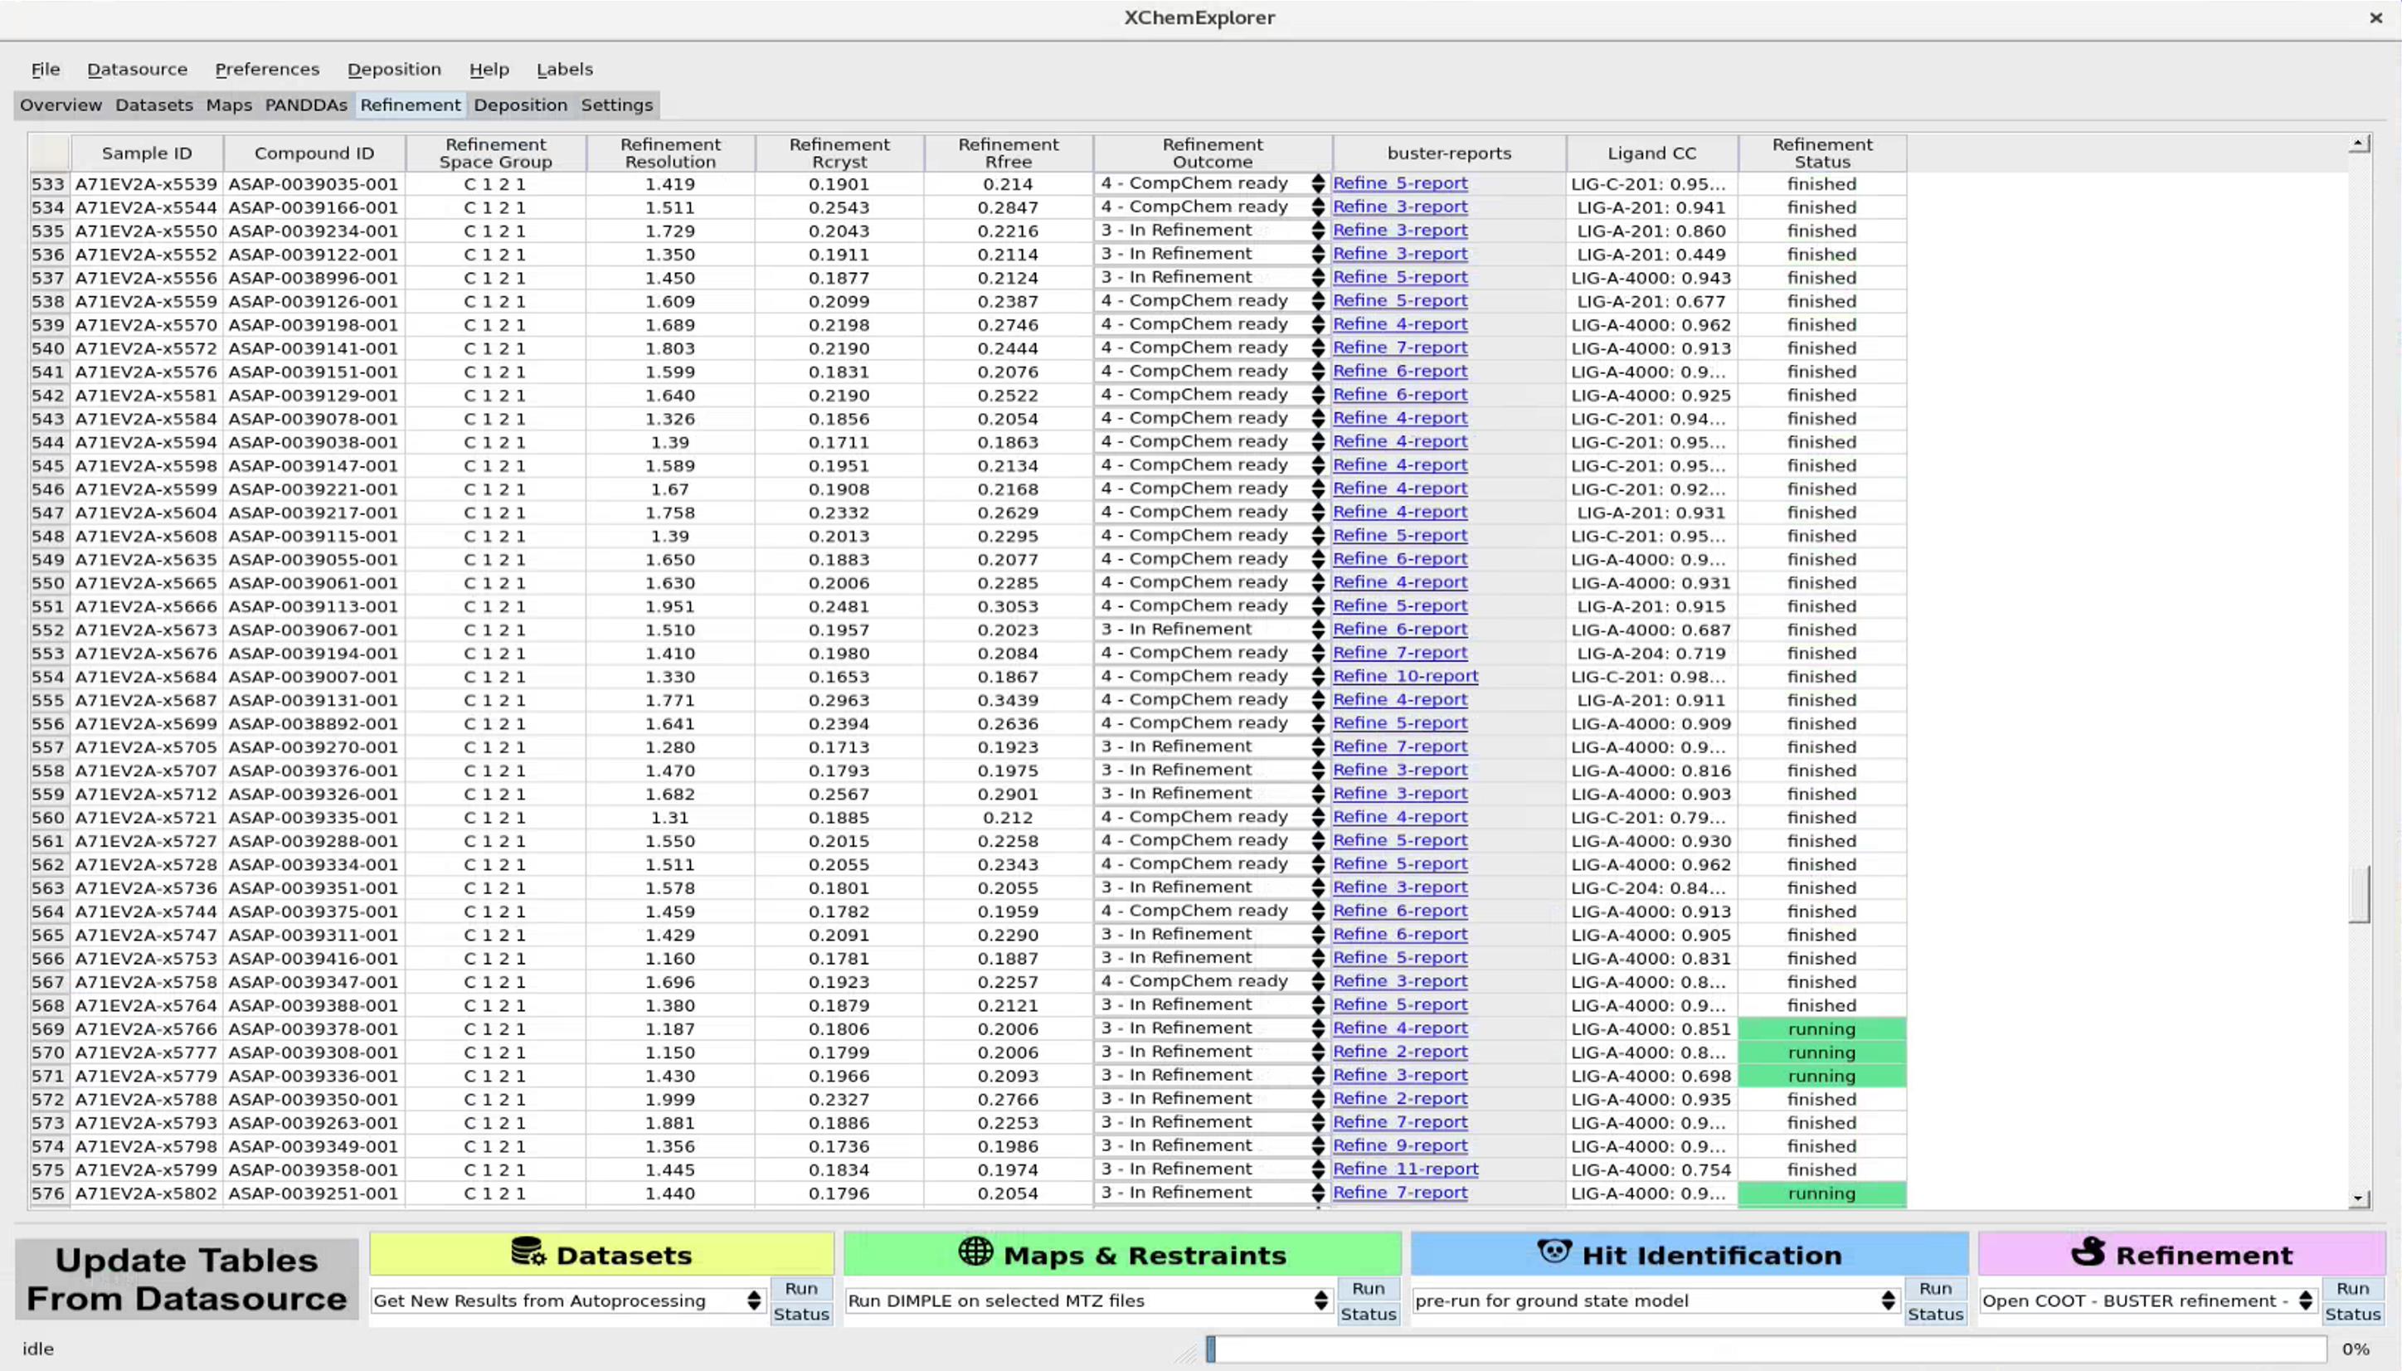Click Update Tables From Datasource button
2402x1371 pixels.
tap(187, 1279)
